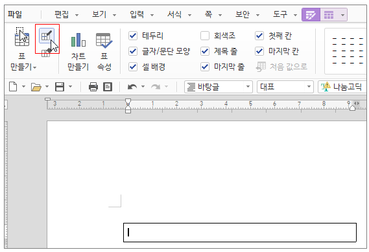Toggle the 마지막 줄 checkbox
This screenshot has width=369, height=252.
pyautogui.click(x=205, y=67)
